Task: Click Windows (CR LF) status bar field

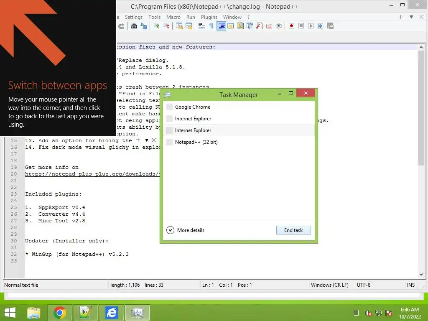Action: pos(330,285)
